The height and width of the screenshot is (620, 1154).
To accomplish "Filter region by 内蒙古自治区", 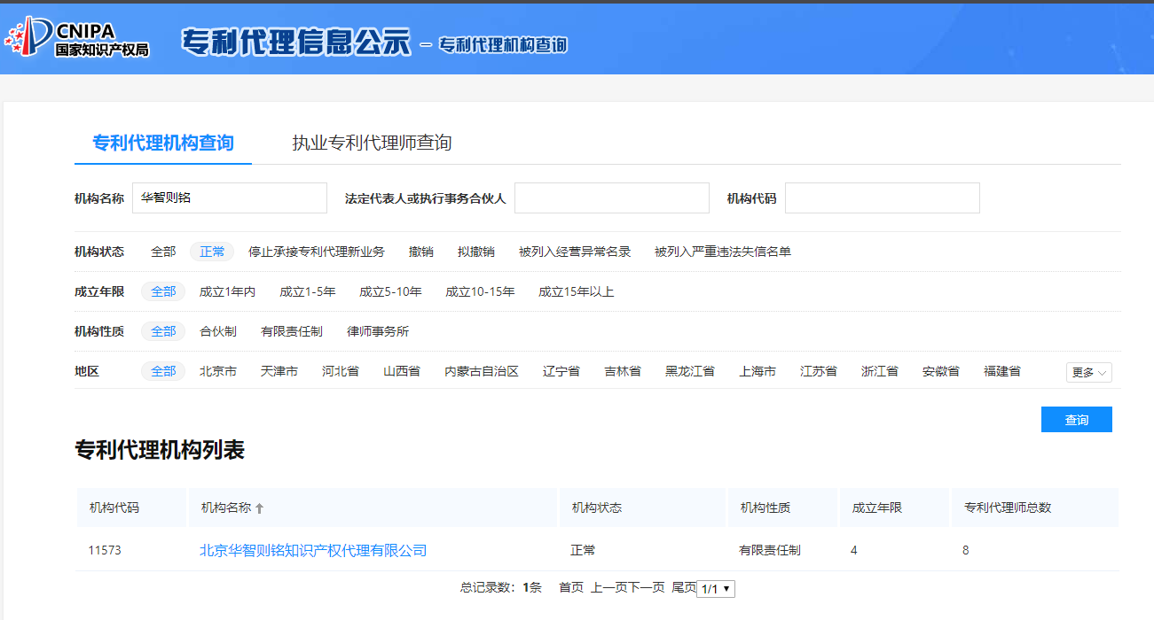I will 482,371.
